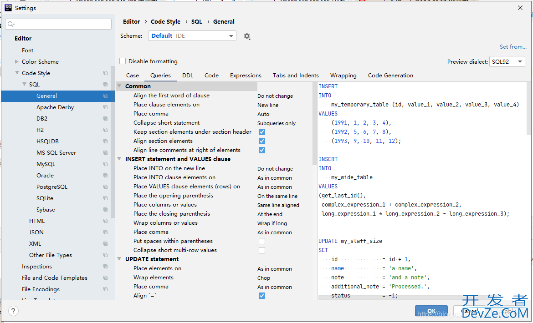
Task: Enable Put spaces within parentheses
Action: tap(262, 241)
